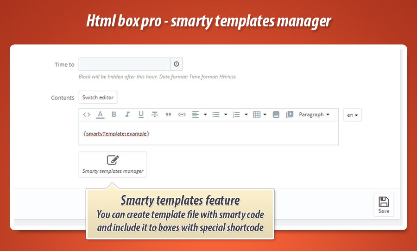Open bullet list style dropdown arrow
This screenshot has width=417, height=251.
(226, 114)
